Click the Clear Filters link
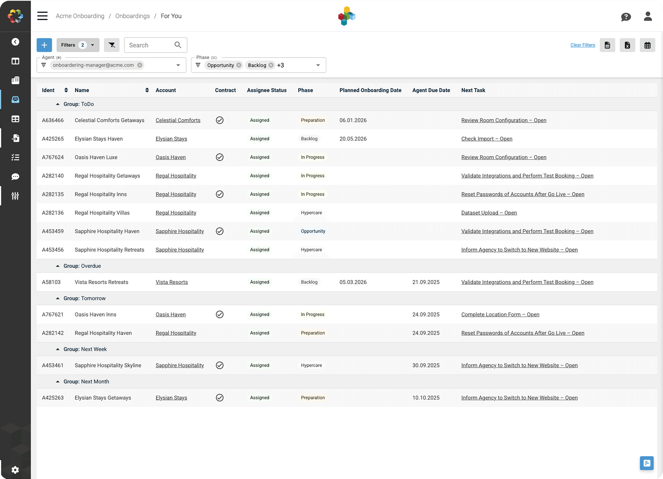Viewport: 663px width, 479px height. point(582,45)
